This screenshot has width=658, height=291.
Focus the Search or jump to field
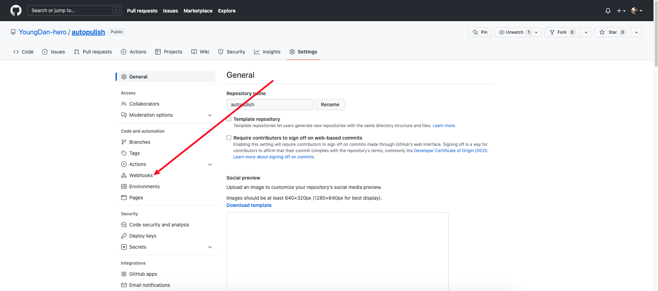pyautogui.click(x=74, y=10)
